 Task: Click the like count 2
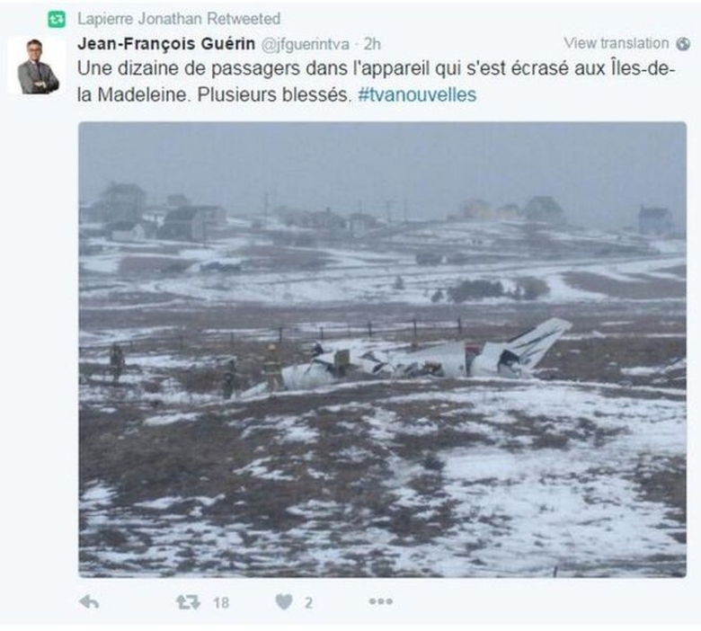coord(308,603)
